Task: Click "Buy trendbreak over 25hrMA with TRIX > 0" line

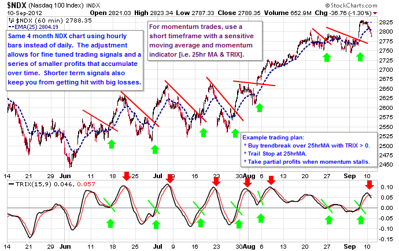Action: pos(307,146)
